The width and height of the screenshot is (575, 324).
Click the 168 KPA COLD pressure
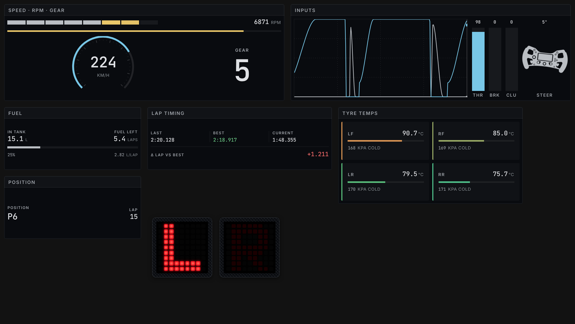(364, 148)
